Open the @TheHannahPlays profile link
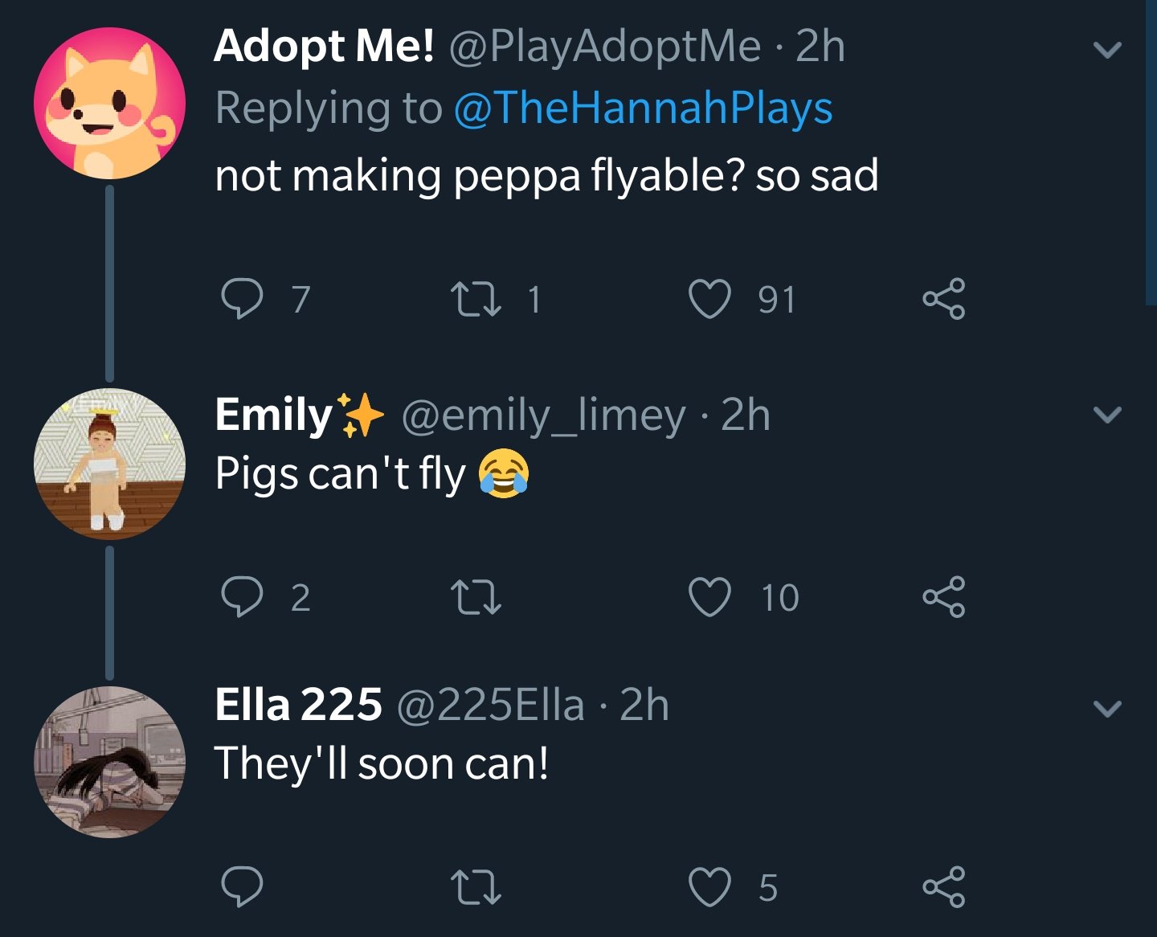The image size is (1157, 937). point(643,108)
